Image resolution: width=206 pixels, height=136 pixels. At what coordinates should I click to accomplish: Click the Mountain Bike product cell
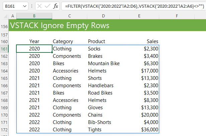coord(103,63)
